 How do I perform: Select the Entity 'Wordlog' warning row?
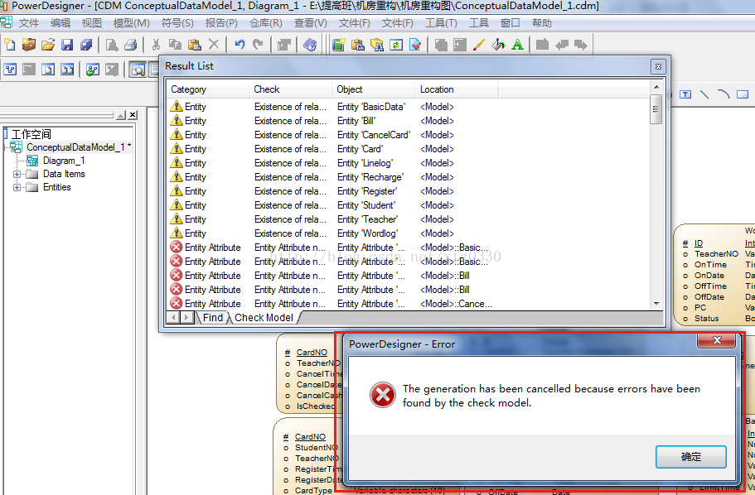pos(408,233)
